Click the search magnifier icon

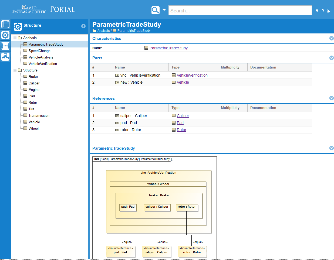tap(155, 10)
